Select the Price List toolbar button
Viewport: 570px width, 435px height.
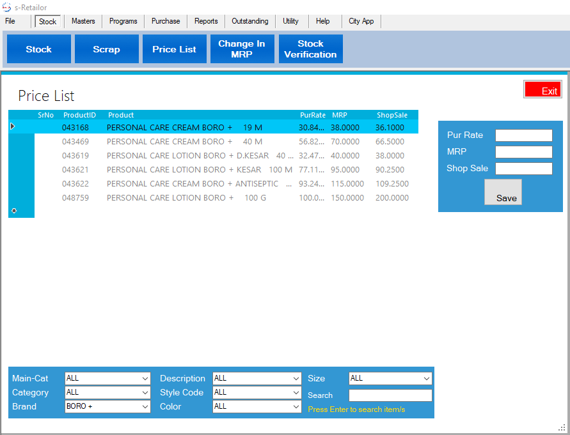174,49
